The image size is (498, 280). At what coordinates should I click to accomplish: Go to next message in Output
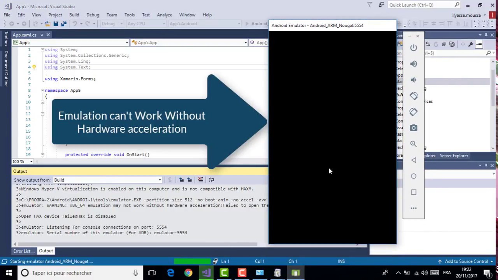(189, 180)
